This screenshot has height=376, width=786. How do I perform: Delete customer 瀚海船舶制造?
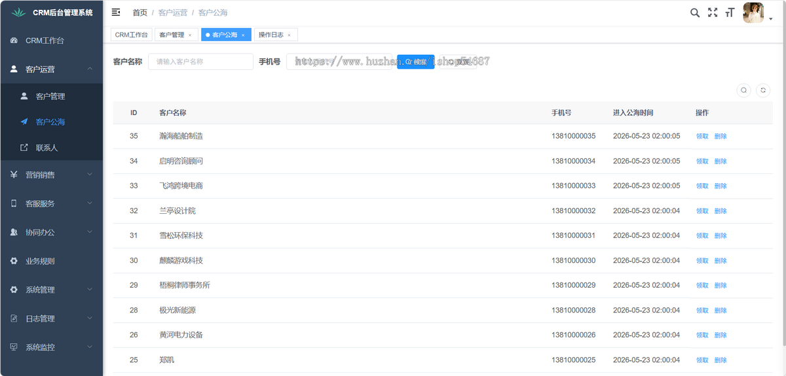click(x=720, y=136)
